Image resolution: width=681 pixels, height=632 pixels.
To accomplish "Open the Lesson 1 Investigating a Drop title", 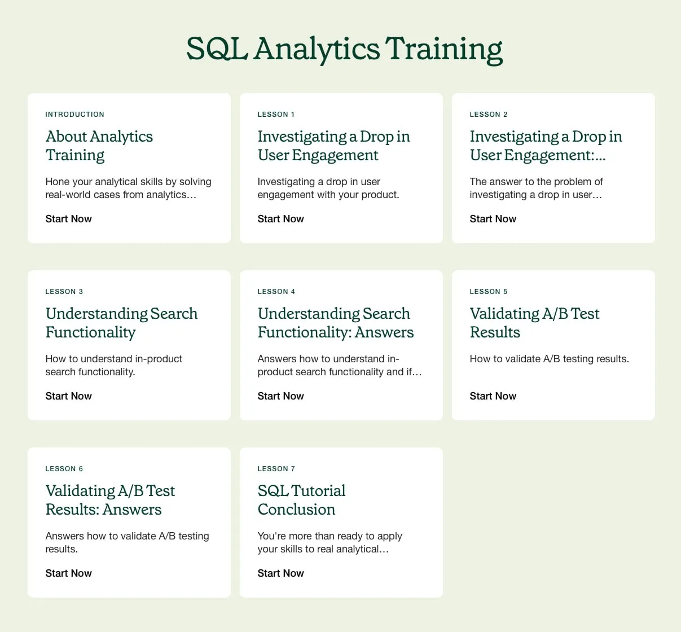I will click(333, 146).
